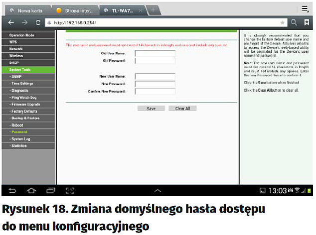Tap the browser forward arrow

[x=24, y=22]
